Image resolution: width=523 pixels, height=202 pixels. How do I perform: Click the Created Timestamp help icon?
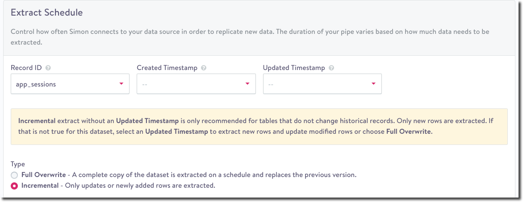pyautogui.click(x=204, y=68)
